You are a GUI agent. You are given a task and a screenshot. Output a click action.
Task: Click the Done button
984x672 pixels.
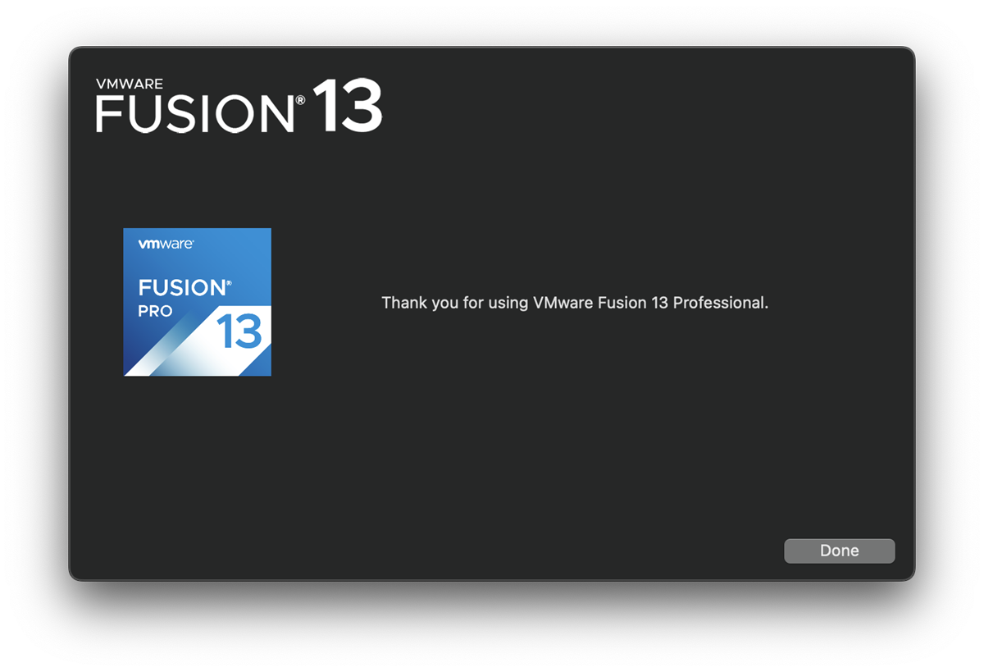(839, 551)
